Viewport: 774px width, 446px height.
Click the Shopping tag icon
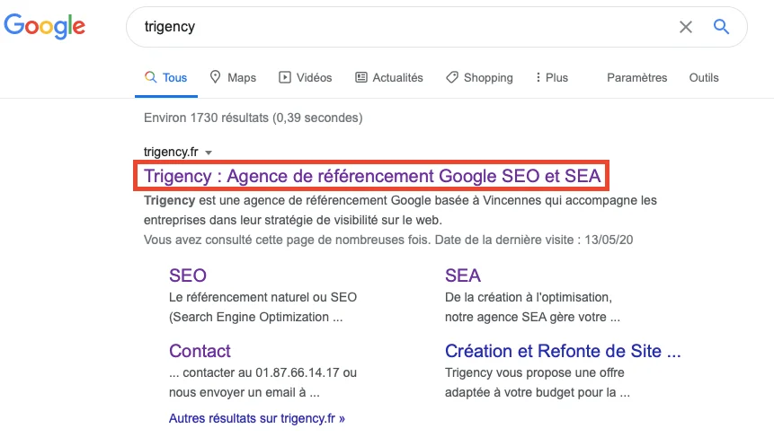[452, 77]
